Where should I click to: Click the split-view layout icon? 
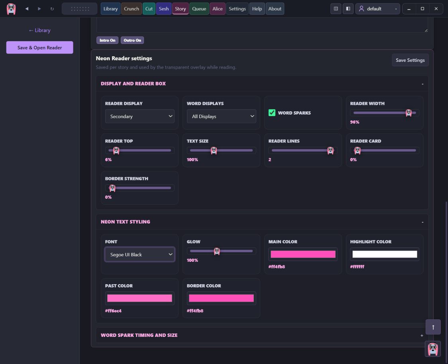pos(336,9)
